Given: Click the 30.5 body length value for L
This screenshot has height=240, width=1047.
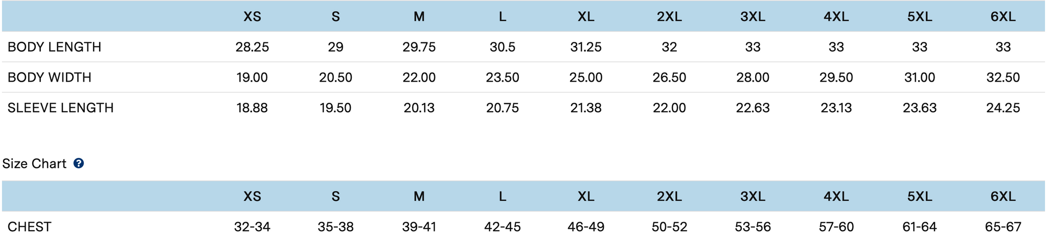Looking at the screenshot, I should pos(503,47).
